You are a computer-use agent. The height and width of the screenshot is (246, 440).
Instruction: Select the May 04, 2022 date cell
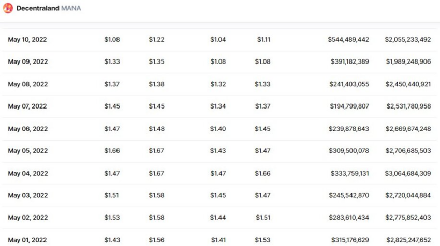tap(28, 173)
